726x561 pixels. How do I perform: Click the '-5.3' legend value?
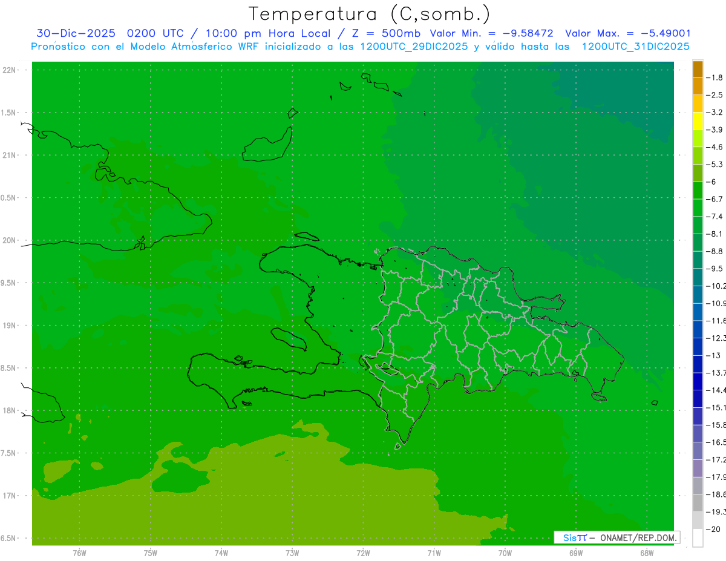tap(715, 165)
